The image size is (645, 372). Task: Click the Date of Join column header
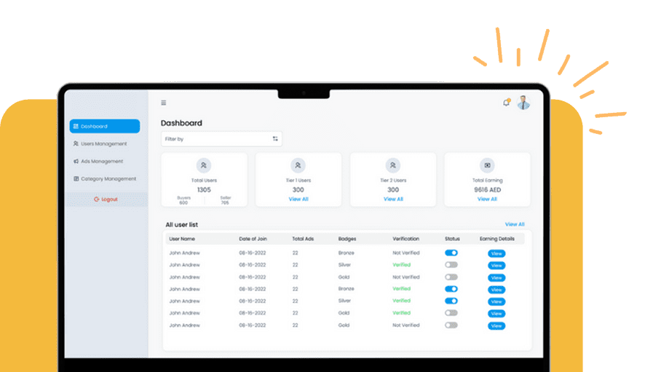click(x=253, y=239)
